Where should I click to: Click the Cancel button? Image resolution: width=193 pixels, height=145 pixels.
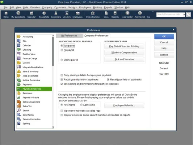164,42
